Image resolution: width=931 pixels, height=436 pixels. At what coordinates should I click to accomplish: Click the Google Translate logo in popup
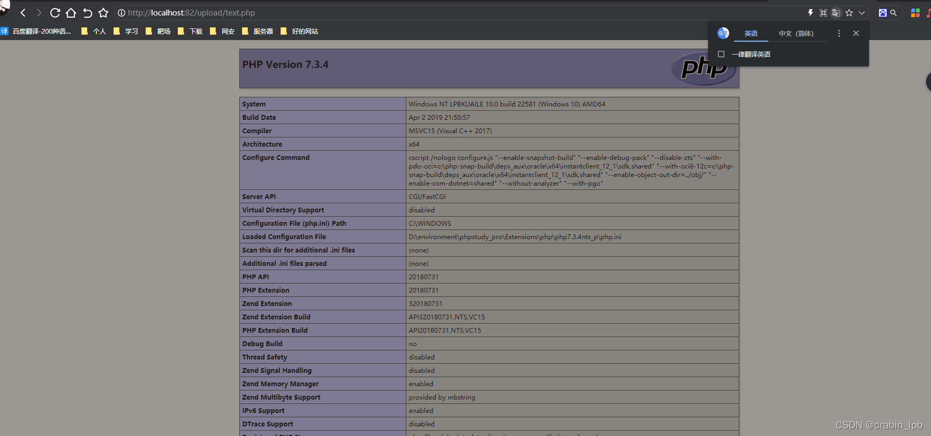[723, 33]
